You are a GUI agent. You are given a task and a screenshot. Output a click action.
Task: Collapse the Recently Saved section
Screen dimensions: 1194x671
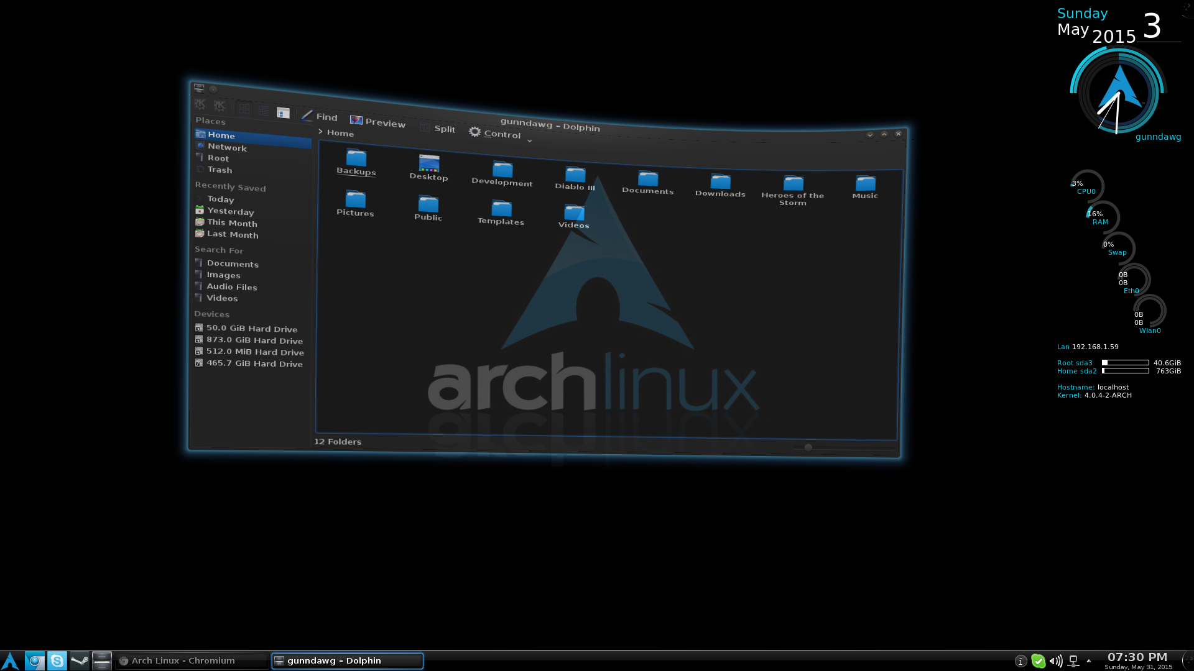(229, 186)
